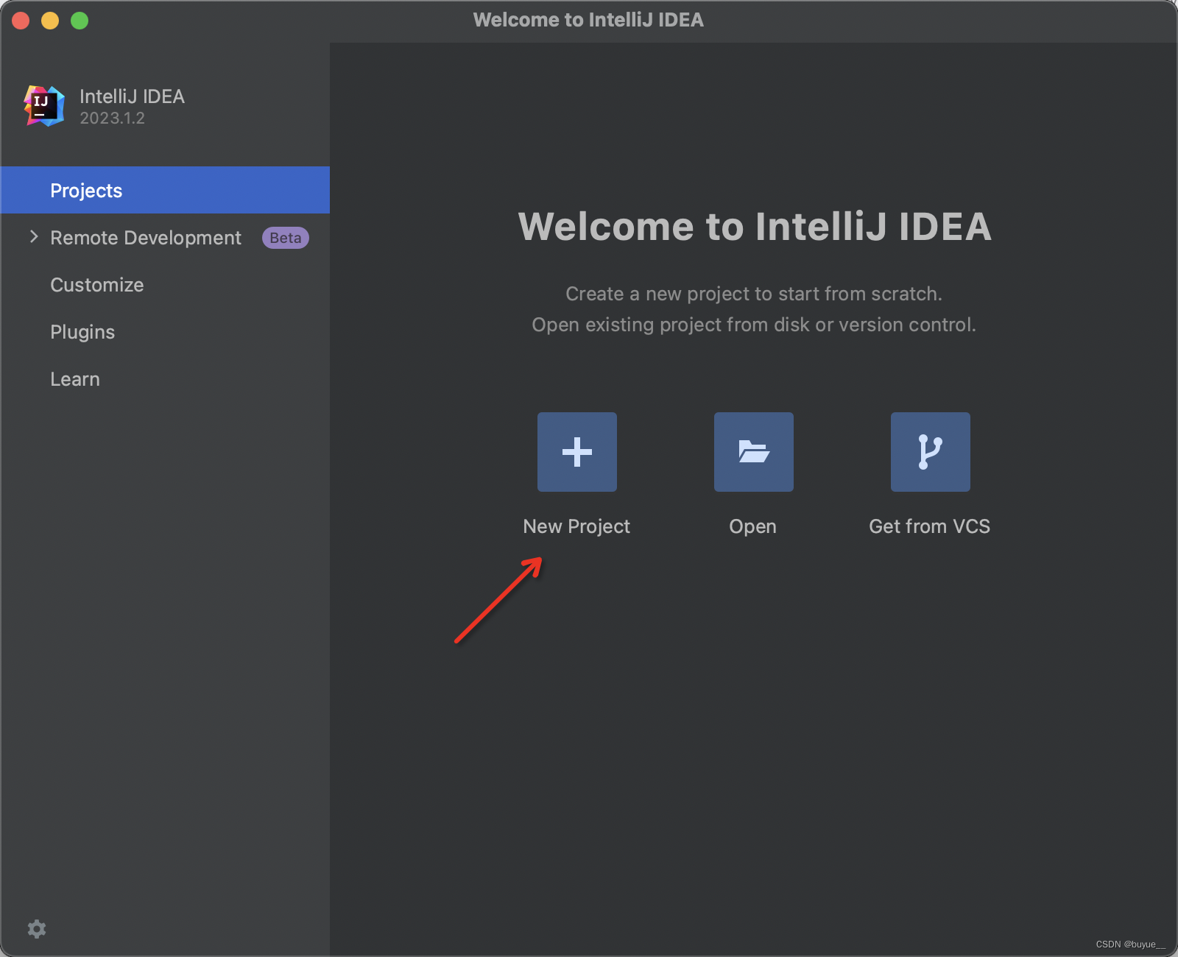Click the Get from VCS branch icon
The image size is (1178, 957).
pyautogui.click(x=931, y=452)
